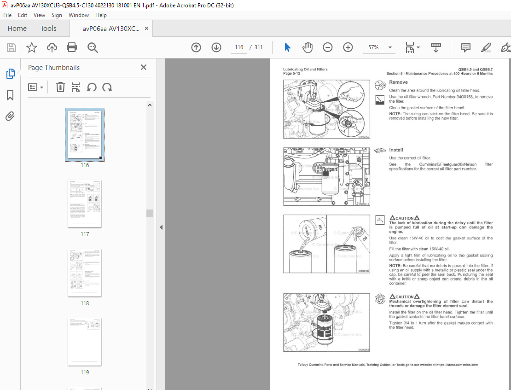511x390 pixels.
Task: Select page 118 thumbnail
Action: click(x=85, y=273)
